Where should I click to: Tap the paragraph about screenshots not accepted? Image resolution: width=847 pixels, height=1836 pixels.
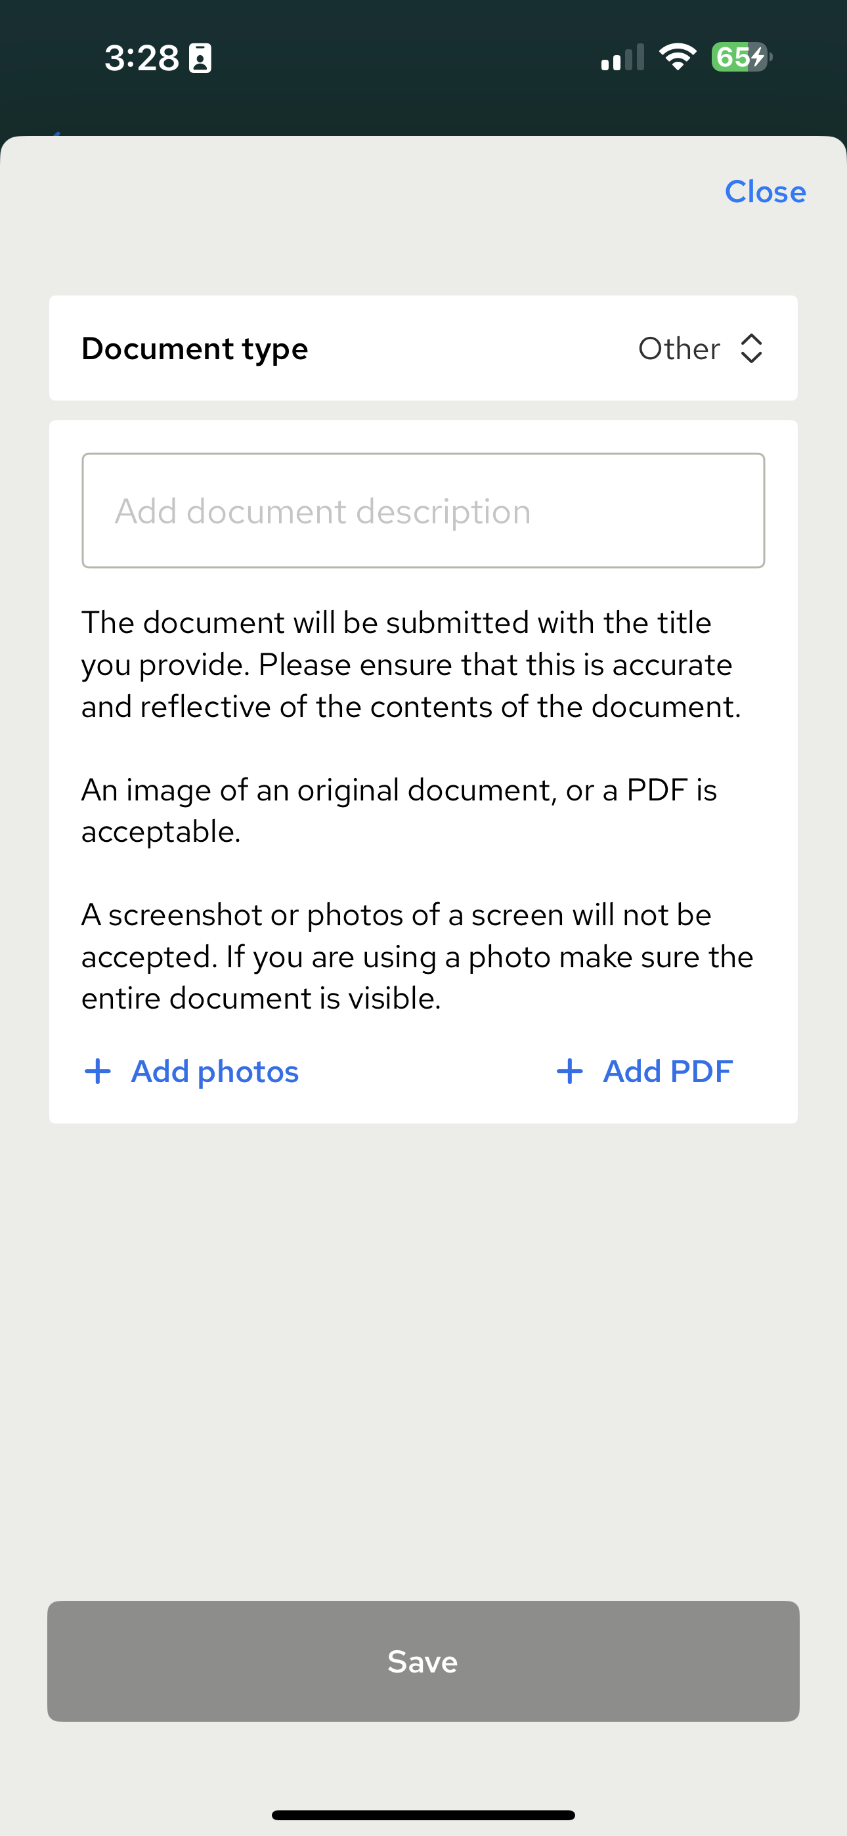[417, 956]
